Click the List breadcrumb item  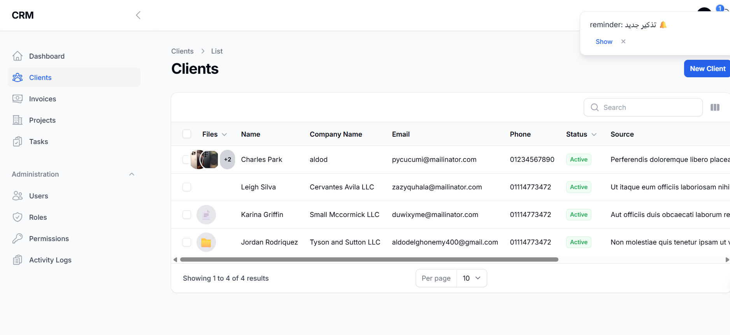coord(217,51)
